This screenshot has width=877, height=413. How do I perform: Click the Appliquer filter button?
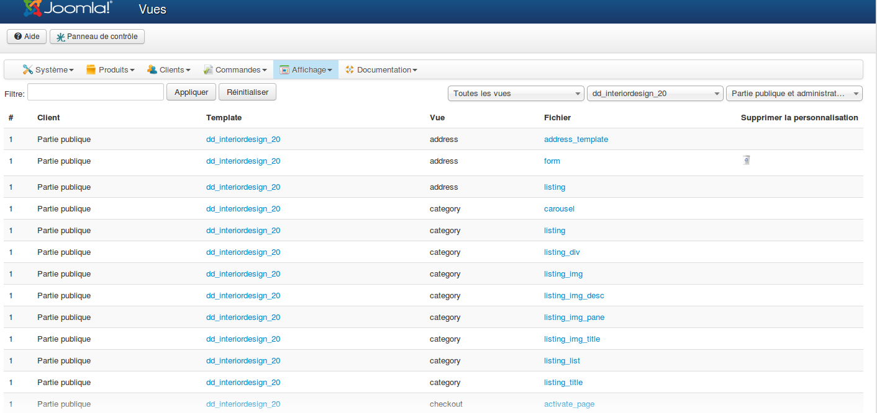tap(191, 92)
